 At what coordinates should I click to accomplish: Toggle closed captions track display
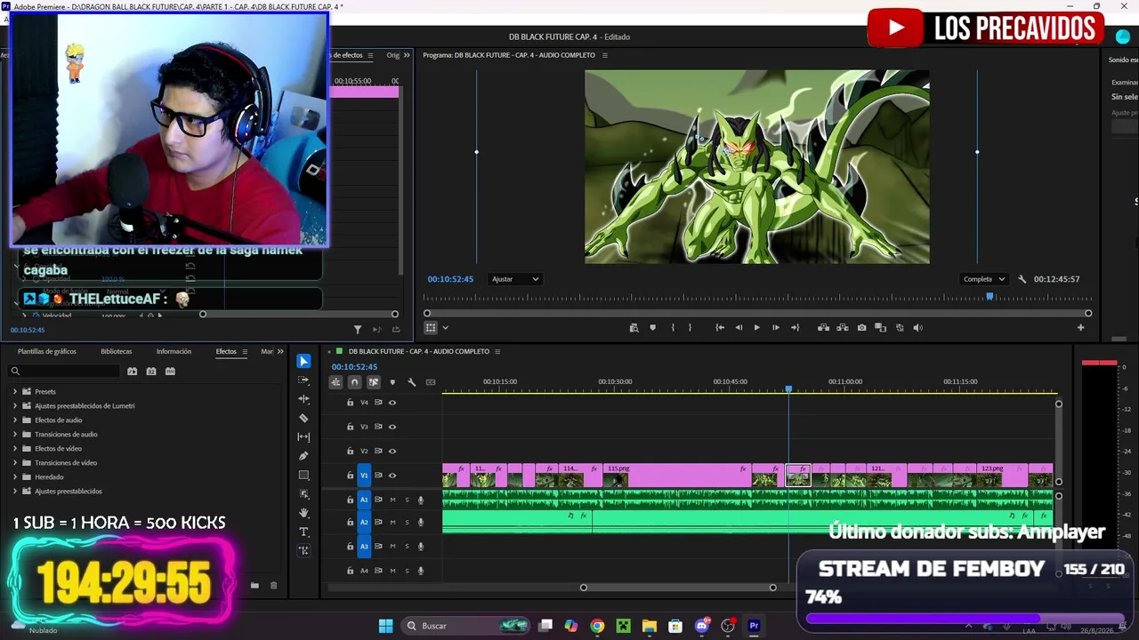pyautogui.click(x=431, y=382)
